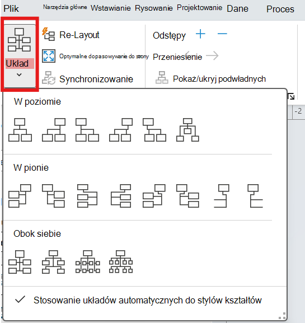
Task: Switch to the Wstawianie tab
Action: (111, 8)
